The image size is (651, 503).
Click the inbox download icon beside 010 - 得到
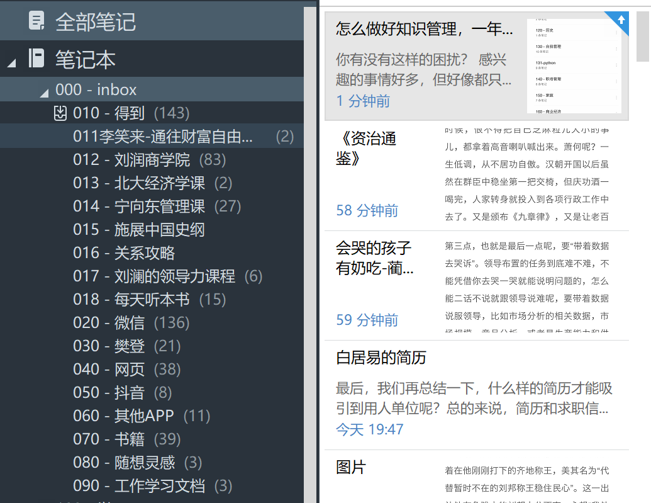60,113
